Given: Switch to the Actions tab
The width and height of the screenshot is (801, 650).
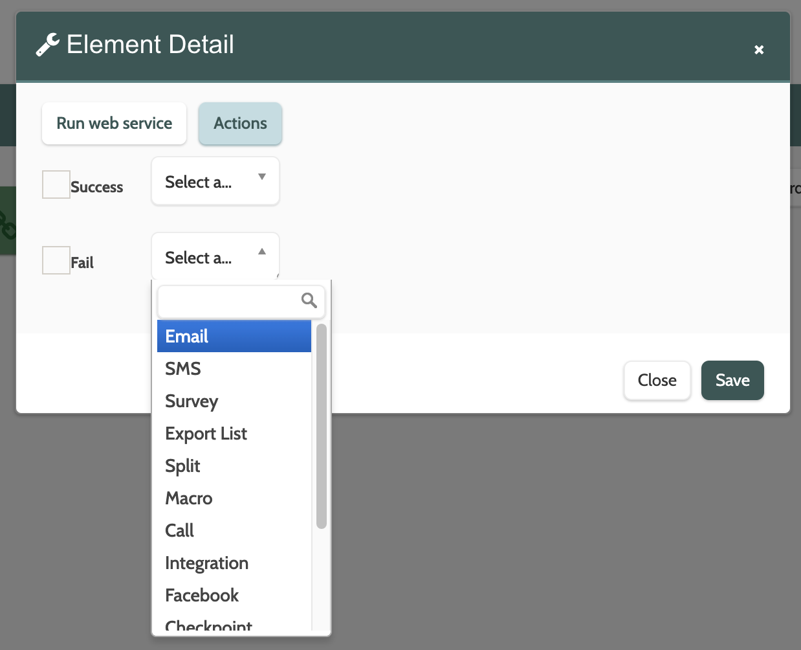Looking at the screenshot, I should pos(240,124).
